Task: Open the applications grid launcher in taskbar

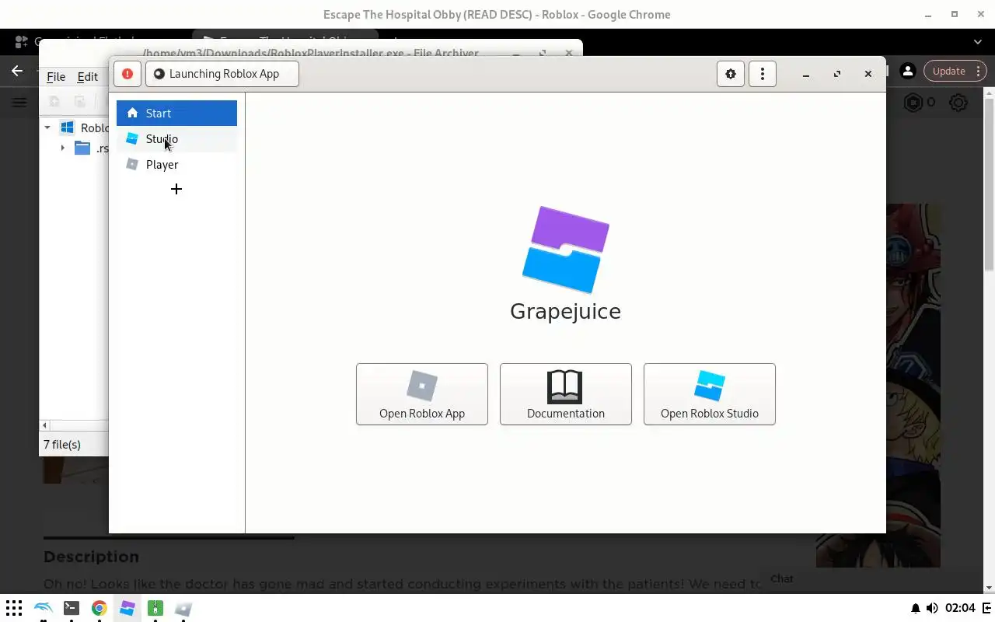Action: [14, 608]
